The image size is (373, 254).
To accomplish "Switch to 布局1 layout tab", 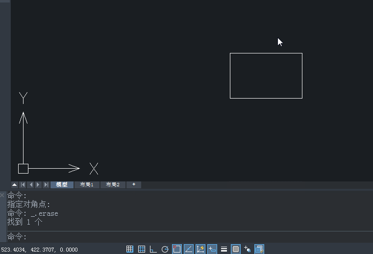I will tap(87, 185).
